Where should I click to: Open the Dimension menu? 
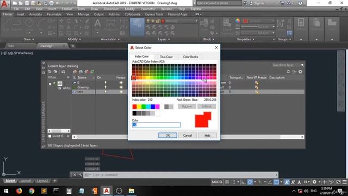(x=111, y=9)
